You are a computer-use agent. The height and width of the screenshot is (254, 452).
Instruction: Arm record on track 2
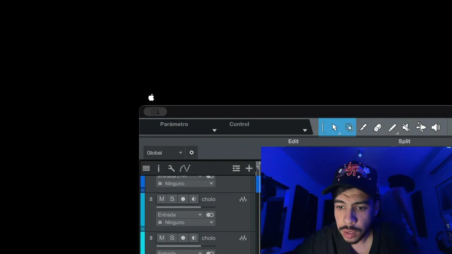pos(183,199)
